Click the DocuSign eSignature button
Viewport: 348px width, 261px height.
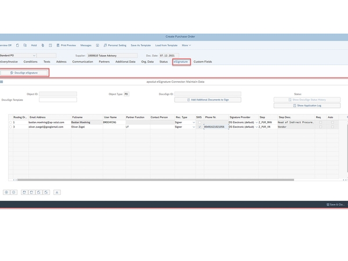pyautogui.click(x=24, y=72)
